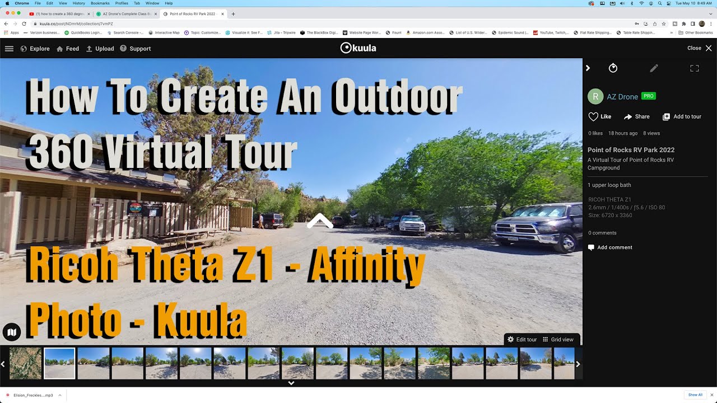Open the Other Bookmarks folder
The width and height of the screenshot is (717, 403).
(x=695, y=33)
